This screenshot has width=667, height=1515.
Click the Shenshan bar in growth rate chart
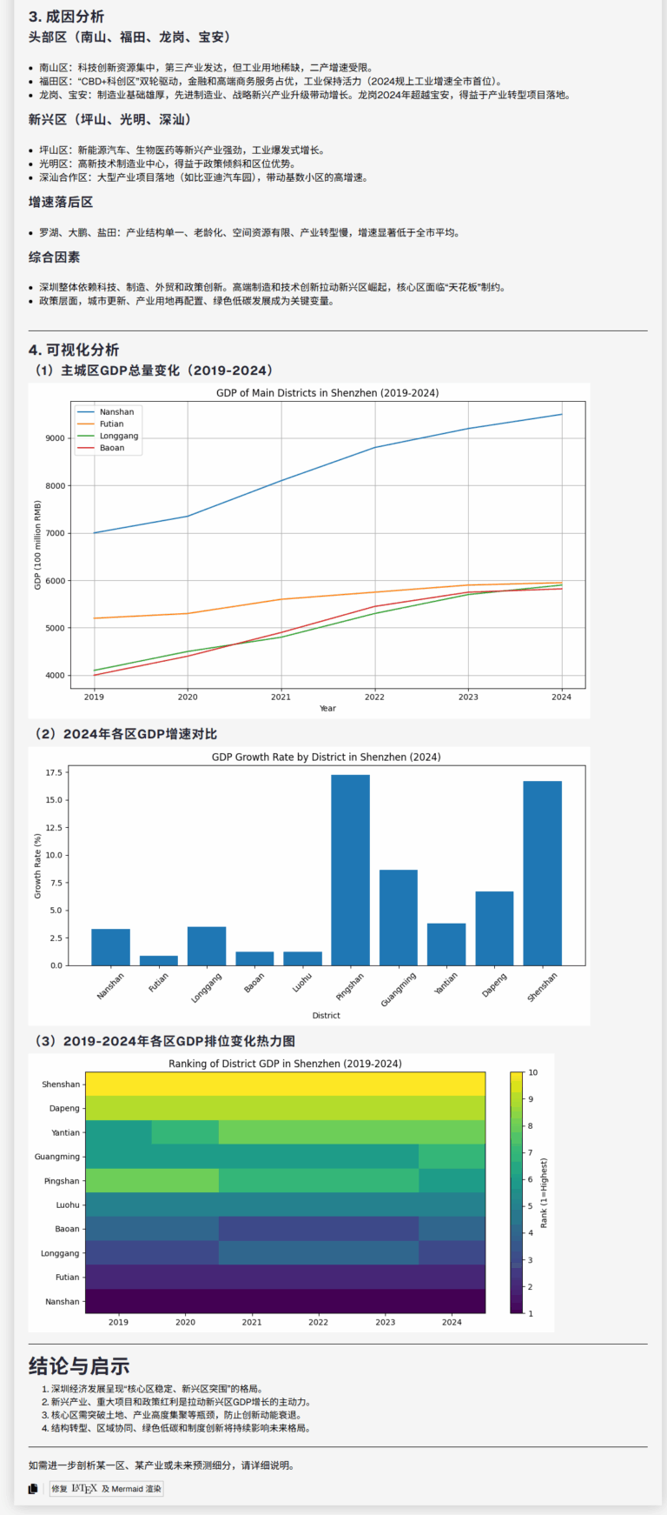point(542,873)
